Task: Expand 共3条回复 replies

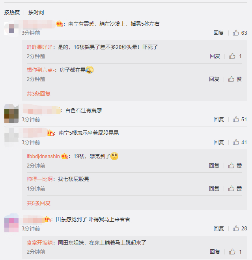Action: point(39,94)
